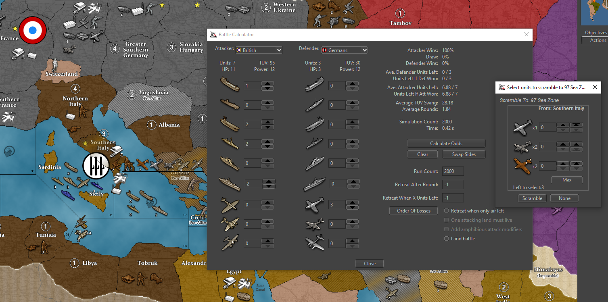Click the Swap Sides button
The image size is (608, 302).
click(x=464, y=154)
